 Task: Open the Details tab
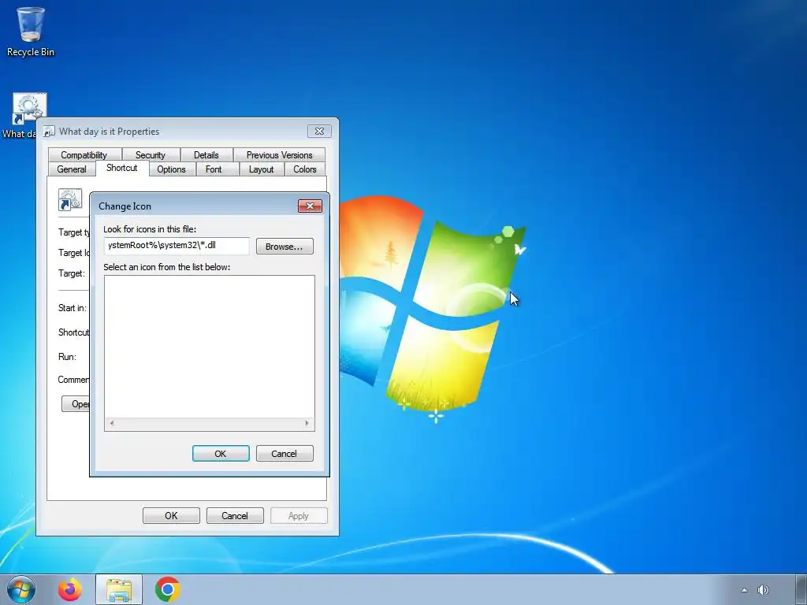tap(206, 155)
